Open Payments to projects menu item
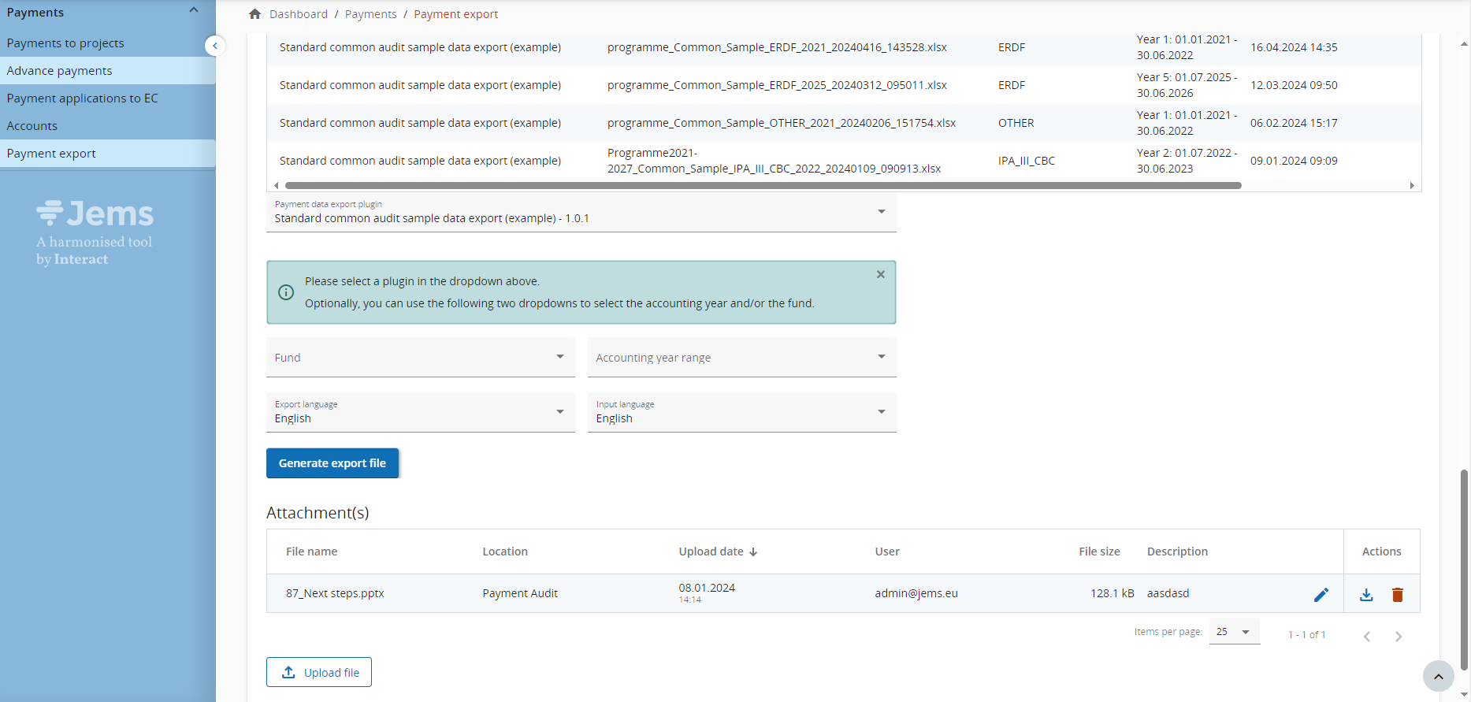The width and height of the screenshot is (1471, 702). 65,43
